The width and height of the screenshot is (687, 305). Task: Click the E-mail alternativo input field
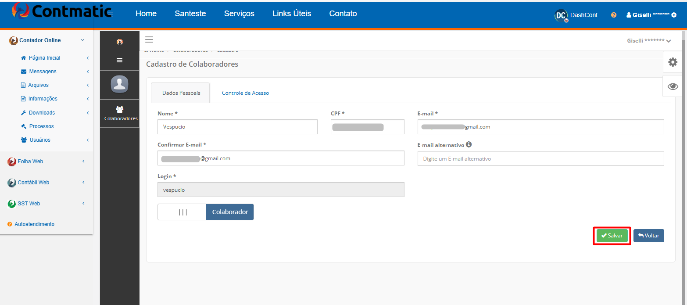tap(540, 158)
